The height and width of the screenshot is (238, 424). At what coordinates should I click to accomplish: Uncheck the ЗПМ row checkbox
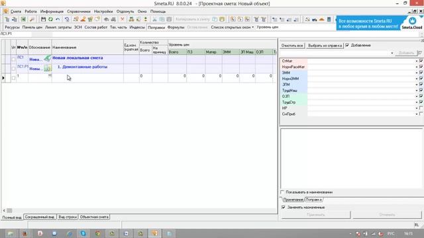421,84
